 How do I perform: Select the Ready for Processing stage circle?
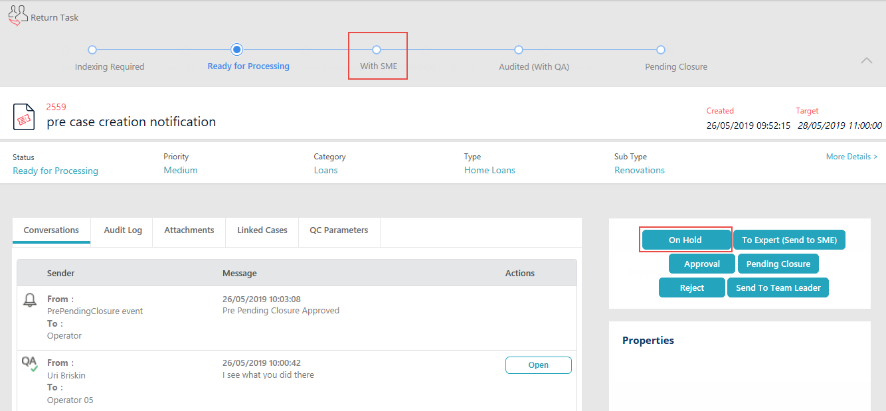coord(237,50)
